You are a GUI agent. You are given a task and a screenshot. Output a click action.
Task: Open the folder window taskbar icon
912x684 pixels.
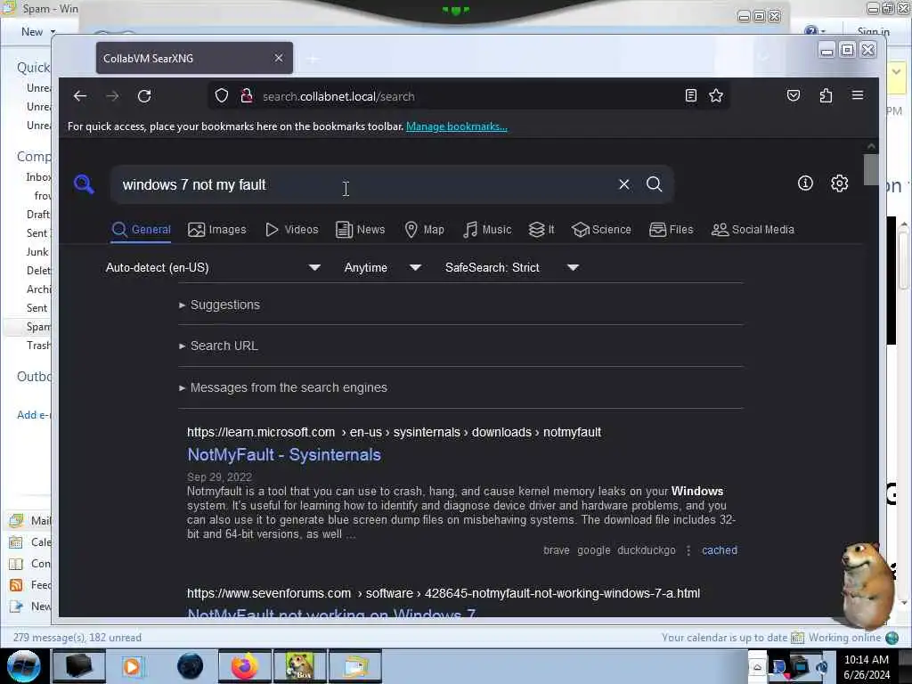[x=355, y=666]
